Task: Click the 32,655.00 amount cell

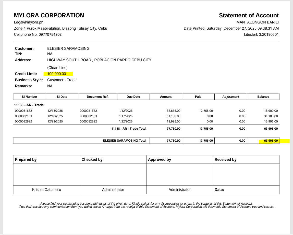Action: click(173, 111)
